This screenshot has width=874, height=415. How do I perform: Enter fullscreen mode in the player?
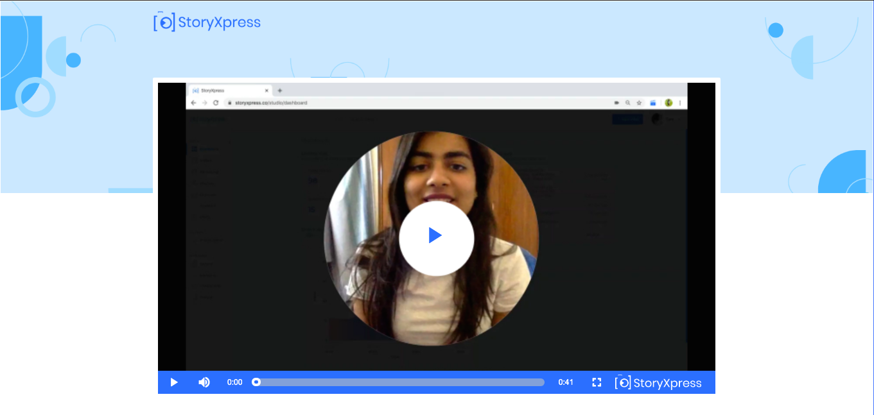(x=597, y=382)
